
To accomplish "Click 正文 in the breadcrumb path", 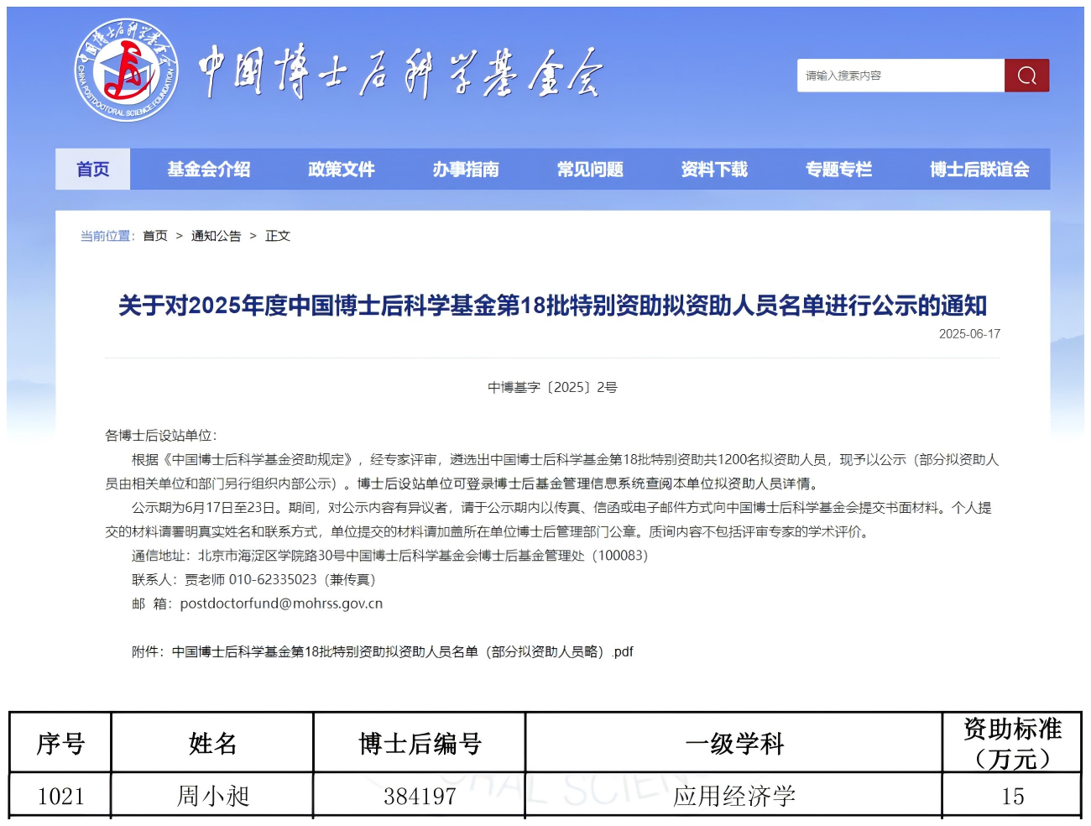I will (278, 236).
